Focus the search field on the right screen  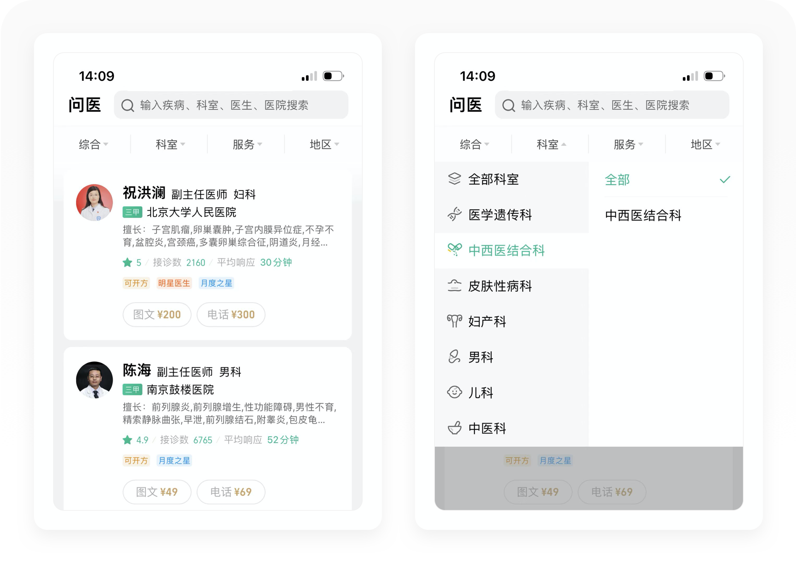[612, 105]
